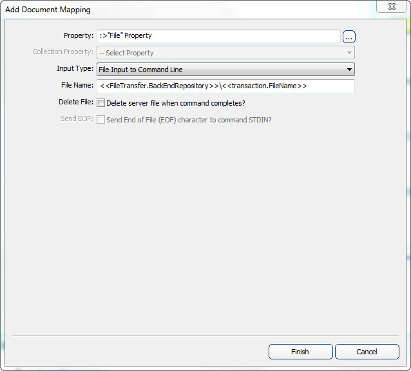Screen dimensions: 411x371
Task: Open the Collection Property dropdown
Action: pos(225,53)
